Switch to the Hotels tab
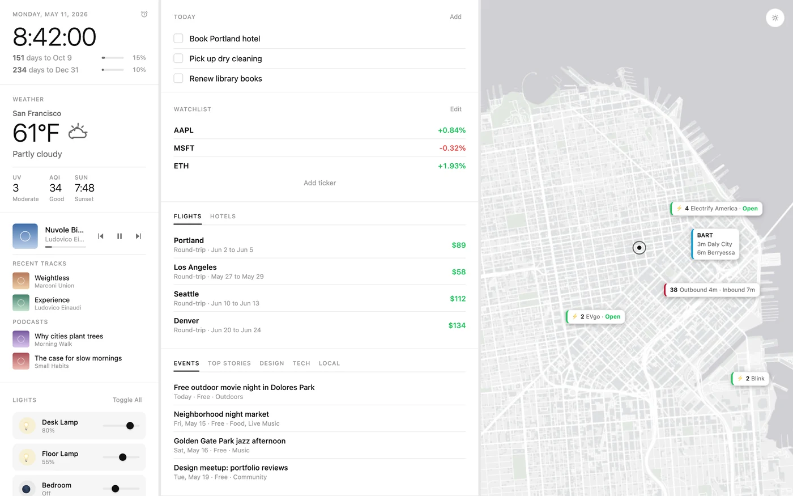 pyautogui.click(x=223, y=217)
